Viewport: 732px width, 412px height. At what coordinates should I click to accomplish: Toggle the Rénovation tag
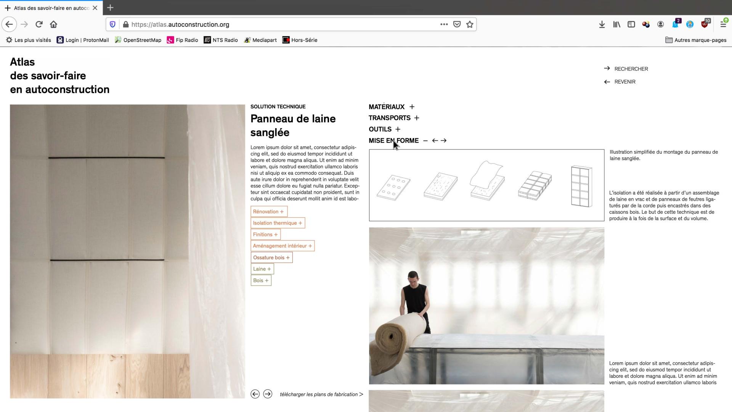point(268,212)
